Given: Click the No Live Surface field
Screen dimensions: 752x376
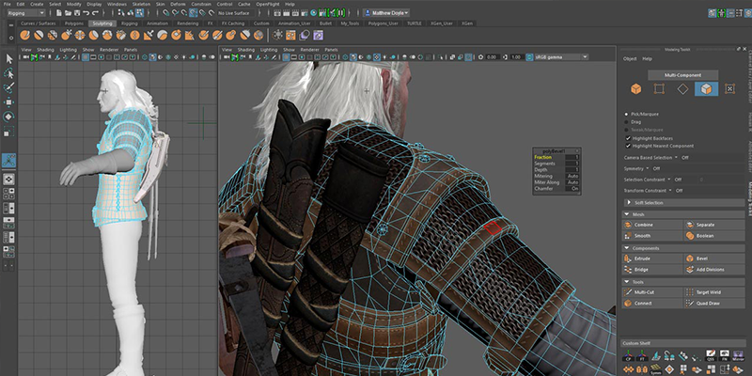Looking at the screenshot, I should pos(237,13).
